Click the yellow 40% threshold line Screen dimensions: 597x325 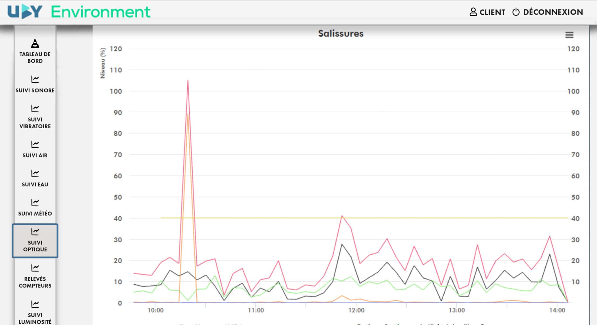(x=406, y=218)
